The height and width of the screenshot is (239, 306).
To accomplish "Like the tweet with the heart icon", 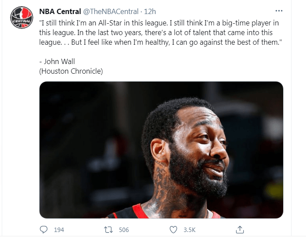I will click(173, 230).
